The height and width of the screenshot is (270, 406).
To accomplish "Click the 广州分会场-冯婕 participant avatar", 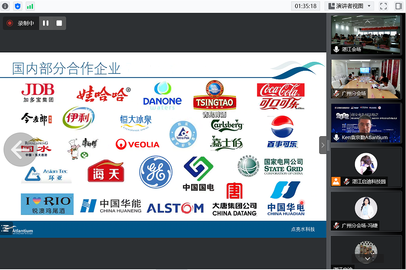I will point(366,208).
